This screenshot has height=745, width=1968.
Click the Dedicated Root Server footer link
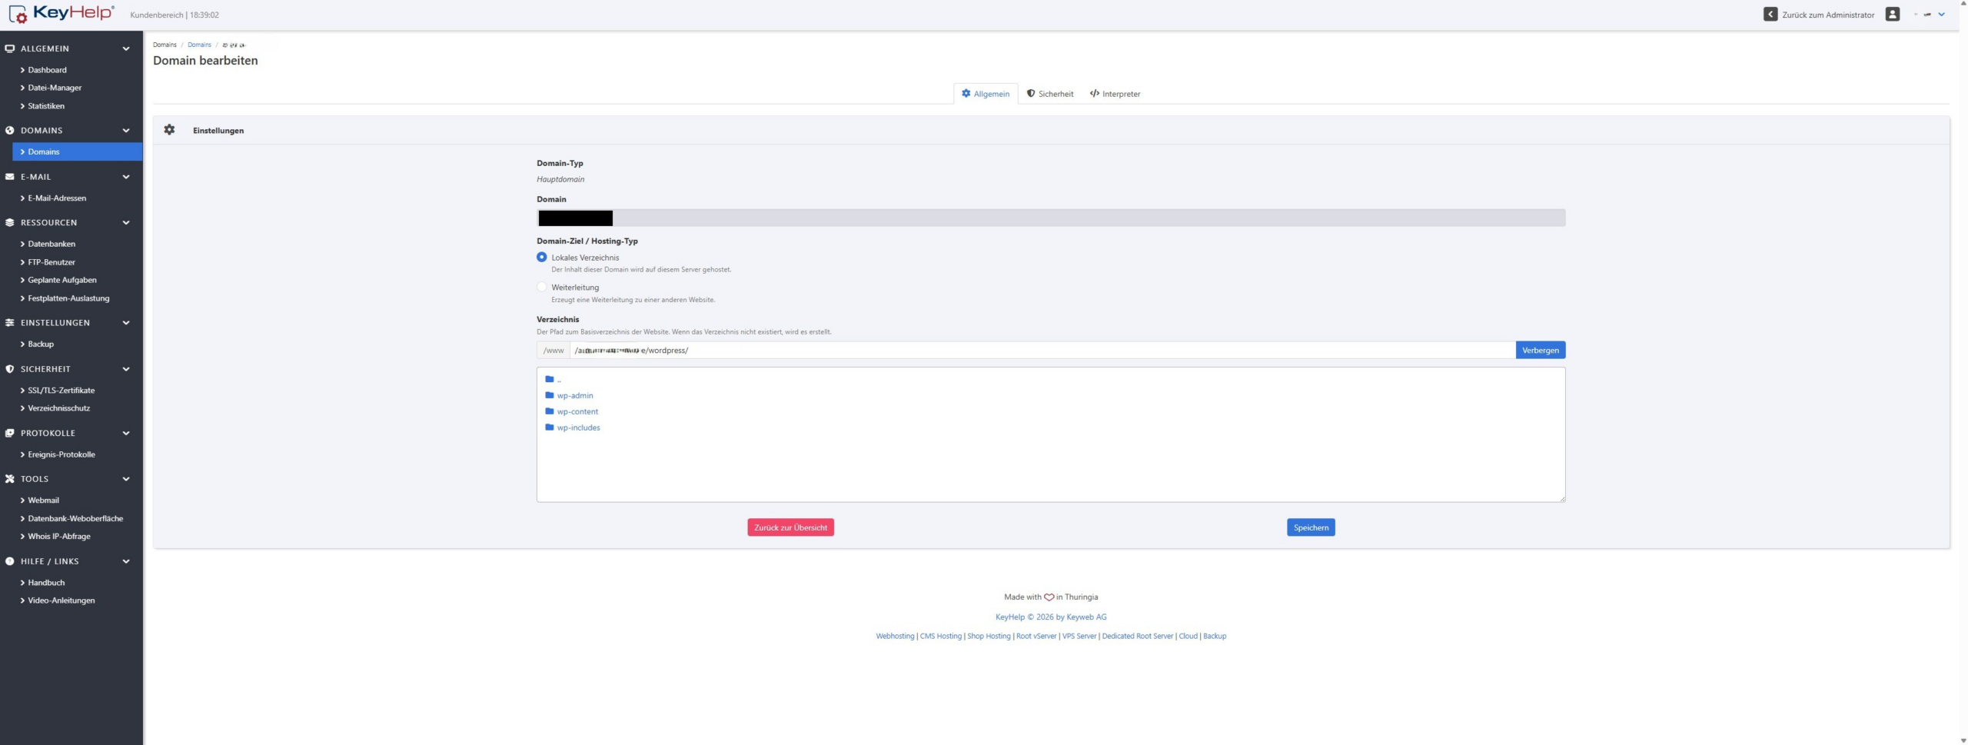pyautogui.click(x=1137, y=636)
